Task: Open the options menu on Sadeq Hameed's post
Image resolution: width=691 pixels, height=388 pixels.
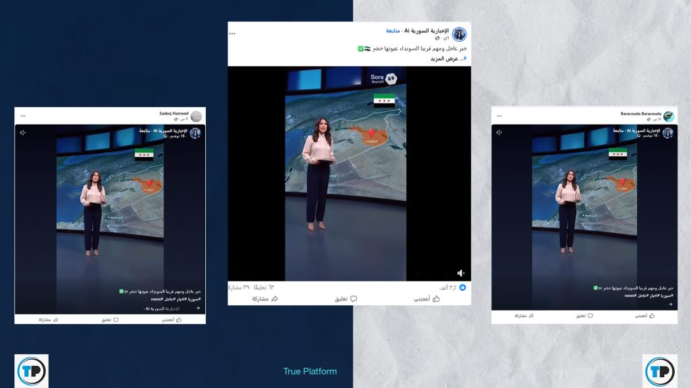Action: tap(22, 115)
